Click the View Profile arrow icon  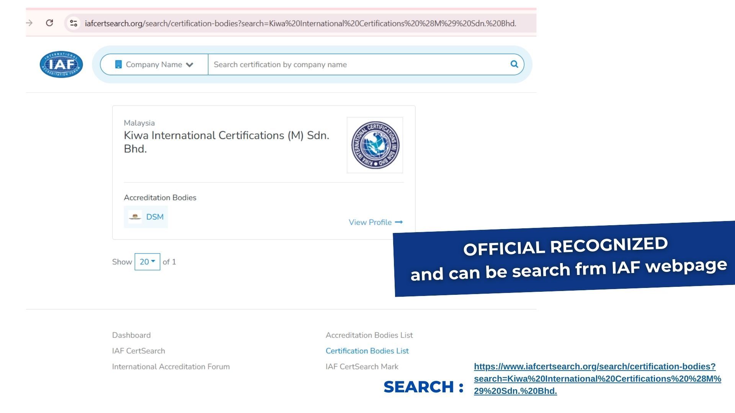[x=399, y=222]
